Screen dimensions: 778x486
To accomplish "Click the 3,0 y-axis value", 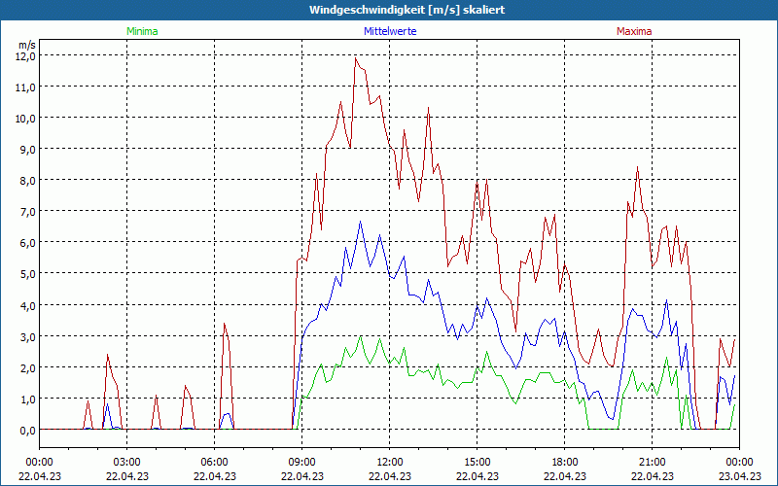I will 29,336.
